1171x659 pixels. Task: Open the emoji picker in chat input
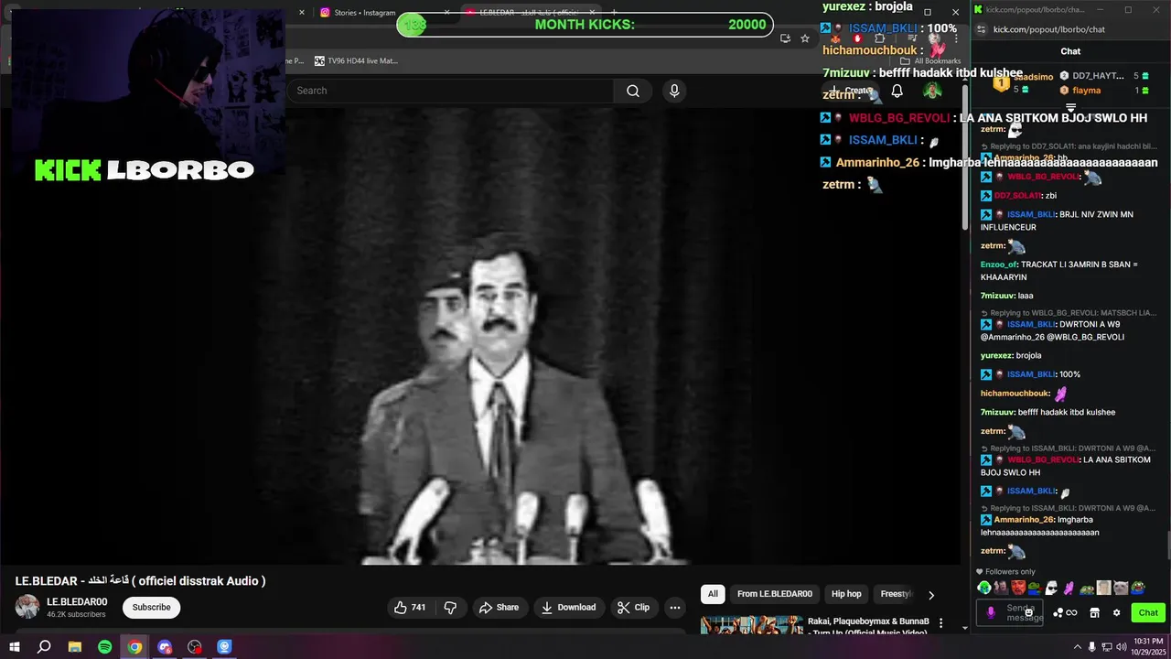[x=1028, y=612]
